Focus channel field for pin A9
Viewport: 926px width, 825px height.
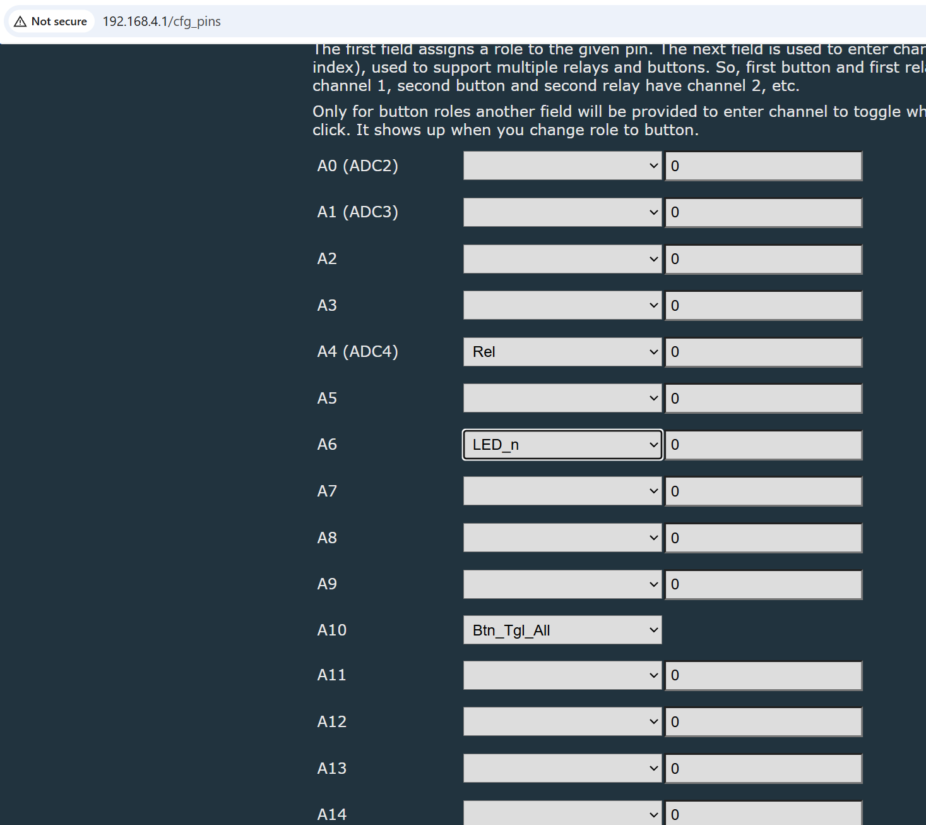click(x=764, y=584)
